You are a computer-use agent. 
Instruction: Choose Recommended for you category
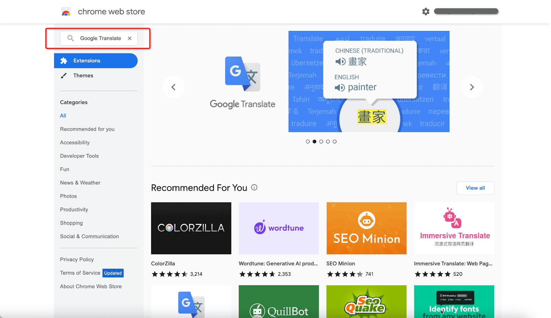click(x=87, y=129)
